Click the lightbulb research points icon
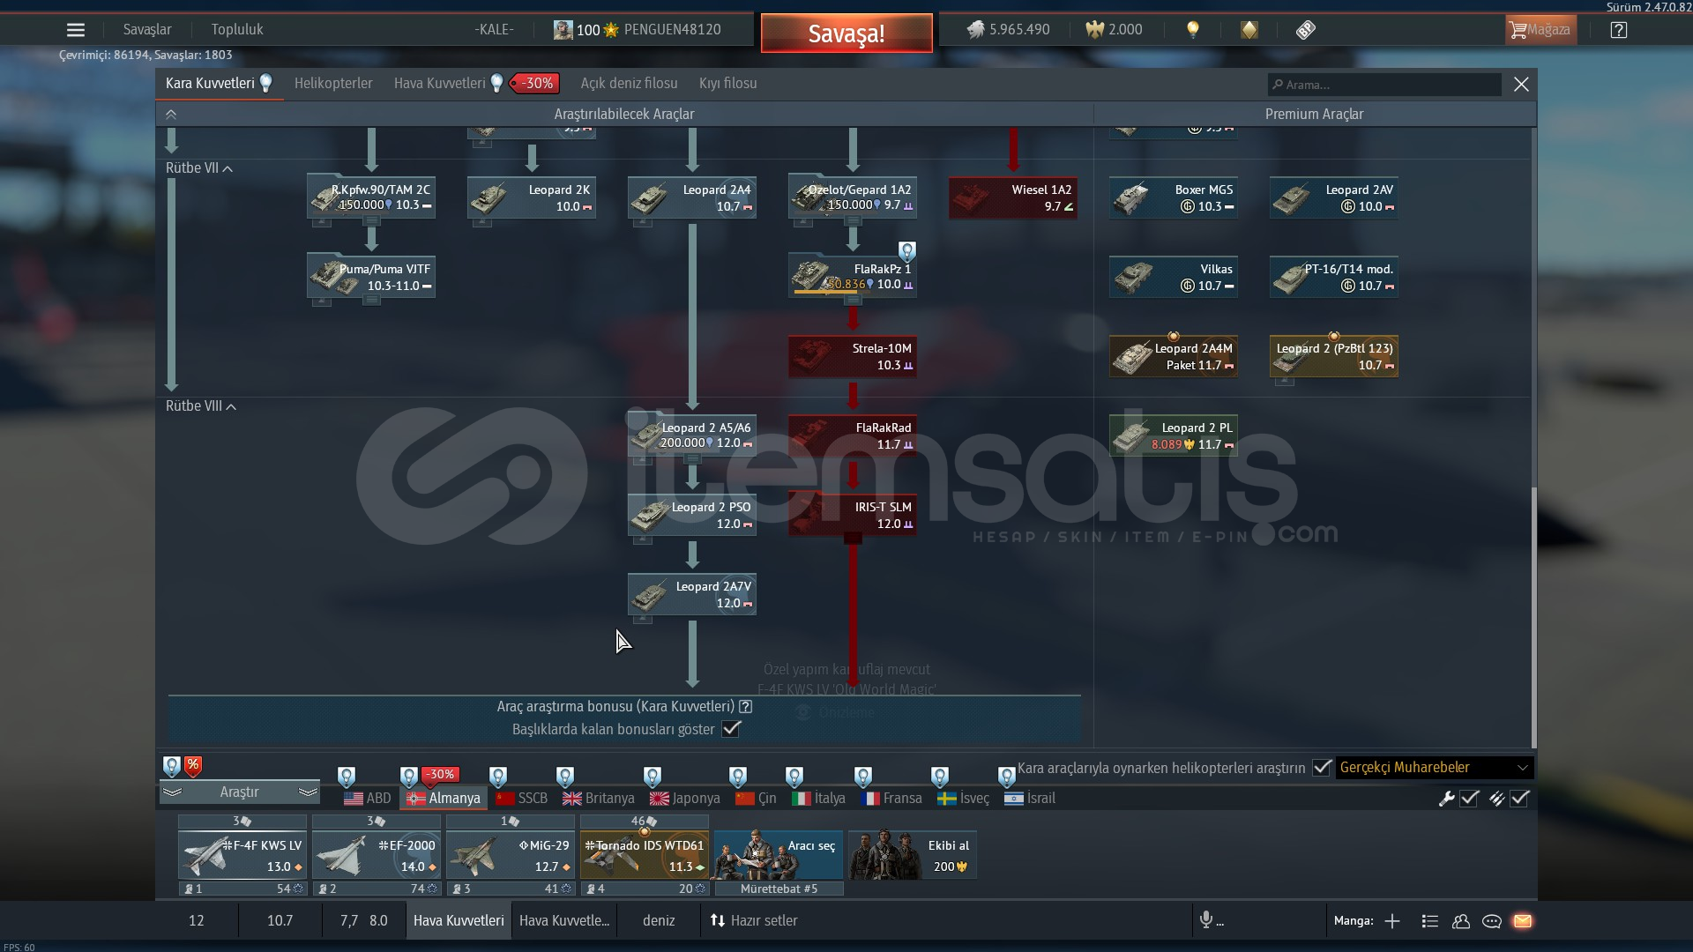Viewport: 1693px width, 952px height. [x=1193, y=30]
